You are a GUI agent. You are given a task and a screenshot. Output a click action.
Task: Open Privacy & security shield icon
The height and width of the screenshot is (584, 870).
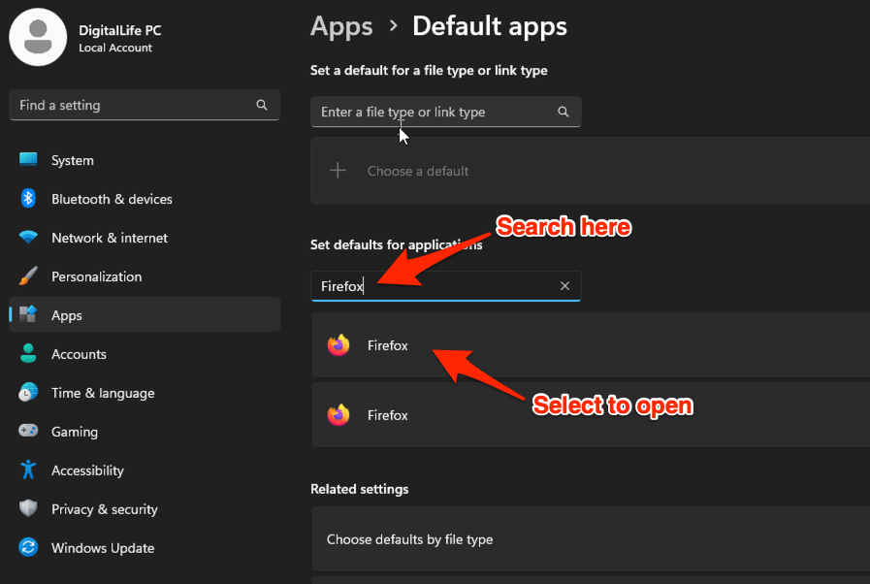[27, 509]
